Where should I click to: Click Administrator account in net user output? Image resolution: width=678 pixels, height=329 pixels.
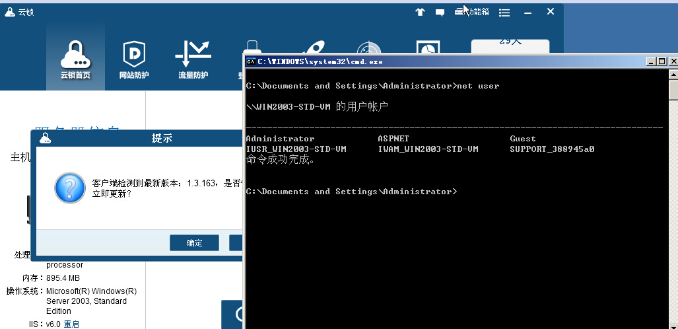tap(280, 139)
